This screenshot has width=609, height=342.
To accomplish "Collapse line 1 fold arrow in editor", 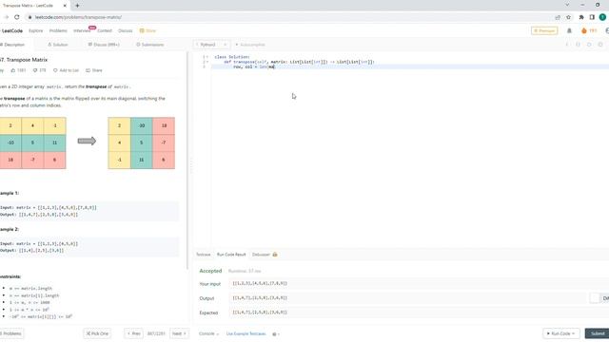I will pos(207,57).
